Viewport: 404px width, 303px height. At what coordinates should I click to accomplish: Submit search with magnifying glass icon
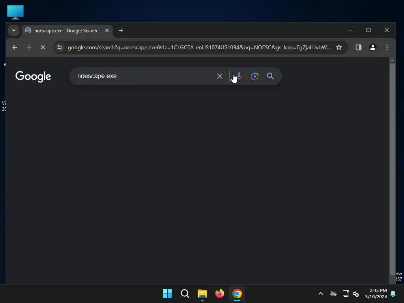coord(270,76)
